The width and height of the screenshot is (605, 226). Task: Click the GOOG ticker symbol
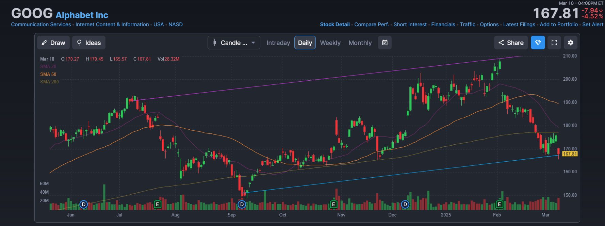(x=32, y=14)
